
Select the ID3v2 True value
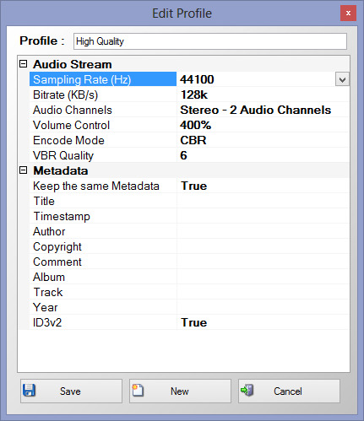[193, 322]
